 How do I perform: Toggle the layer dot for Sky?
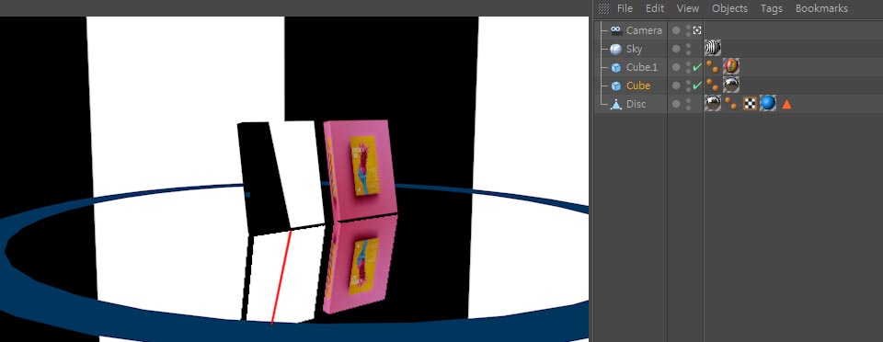[676, 49]
